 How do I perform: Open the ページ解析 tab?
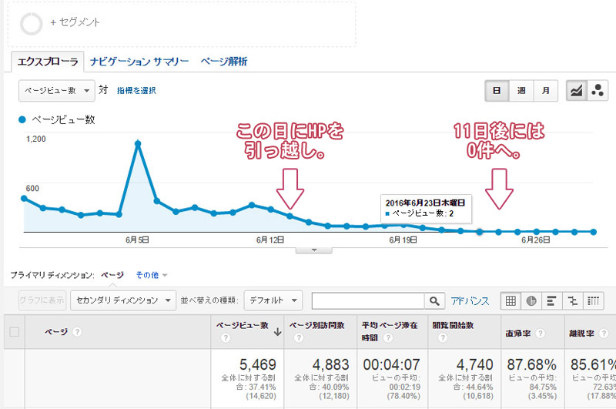coord(223,62)
